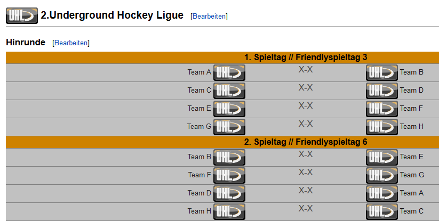This screenshot has height=221, width=439.
Task: Click the Team D name in Spieltag 2
Action: pos(199,193)
